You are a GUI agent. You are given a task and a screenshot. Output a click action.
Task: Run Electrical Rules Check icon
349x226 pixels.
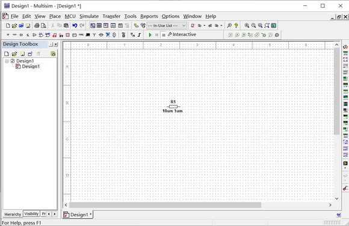(x=193, y=26)
